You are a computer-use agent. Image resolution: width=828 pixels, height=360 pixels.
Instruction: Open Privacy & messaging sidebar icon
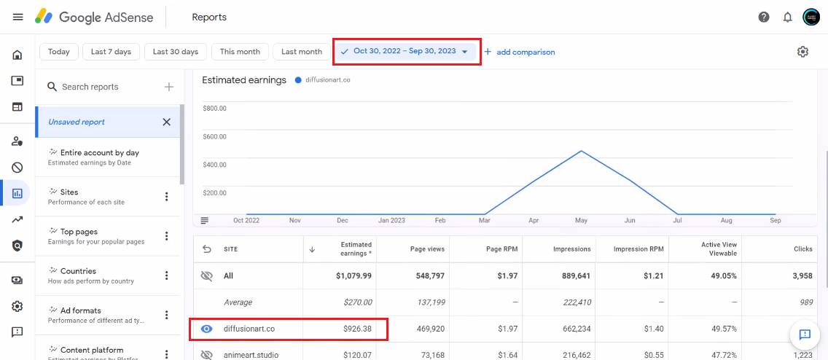(x=17, y=141)
